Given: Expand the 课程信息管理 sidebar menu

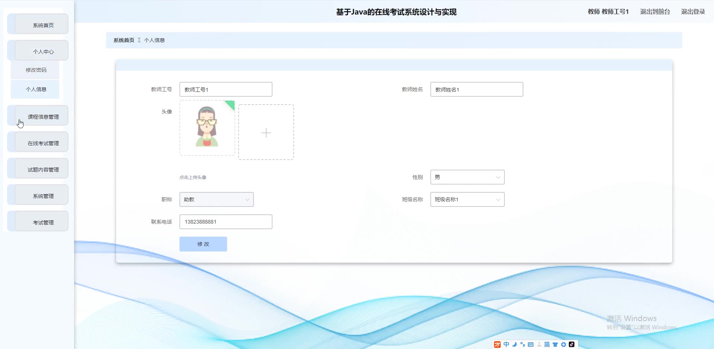Looking at the screenshot, I should click(38, 116).
